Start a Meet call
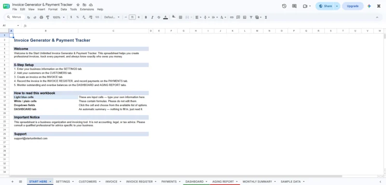Viewport: 386px width, 185px height. [x=305, y=6]
